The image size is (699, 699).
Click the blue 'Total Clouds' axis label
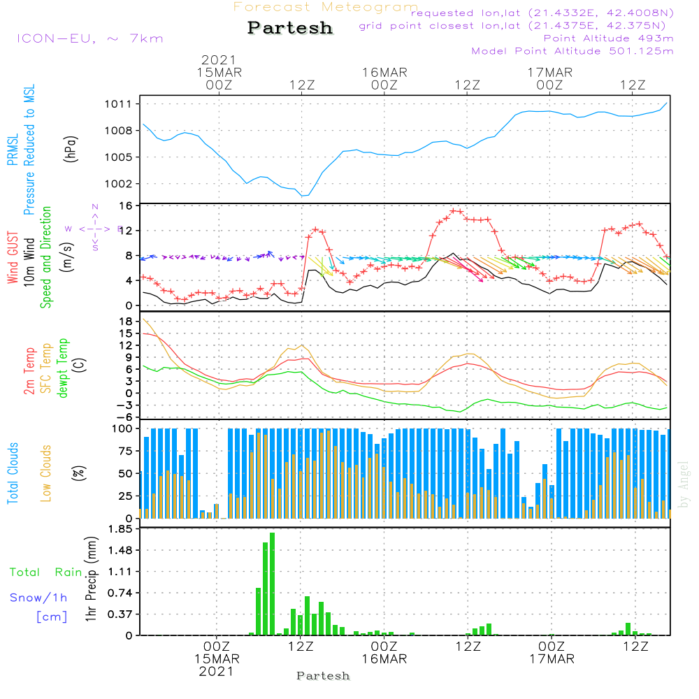coord(13,473)
